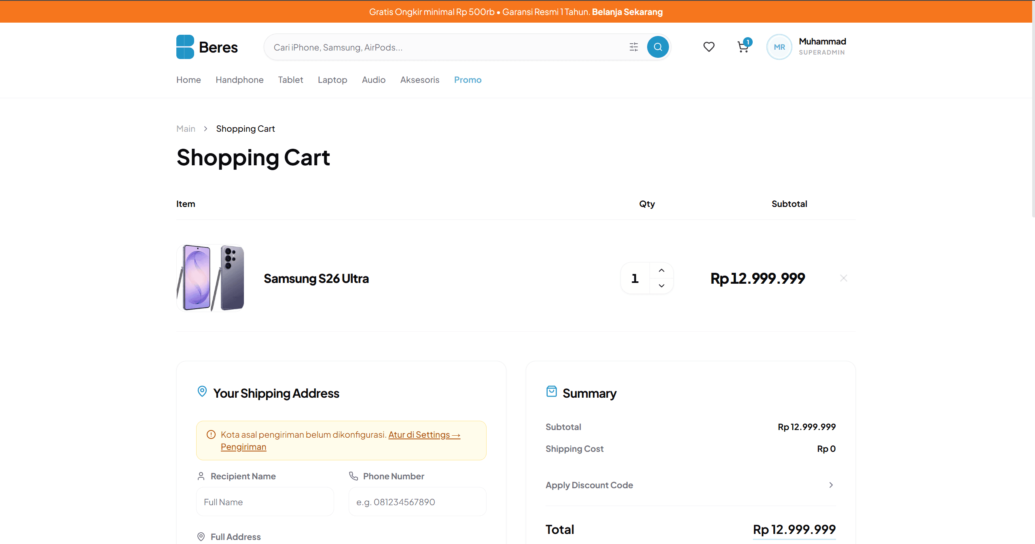Viewport: 1035px width, 544px height.
Task: Click the Item column header
Action: click(x=186, y=204)
